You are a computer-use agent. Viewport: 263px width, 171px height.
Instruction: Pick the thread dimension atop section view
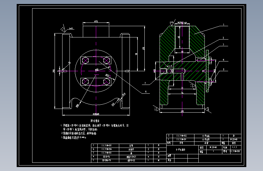pyautogui.click(x=182, y=23)
